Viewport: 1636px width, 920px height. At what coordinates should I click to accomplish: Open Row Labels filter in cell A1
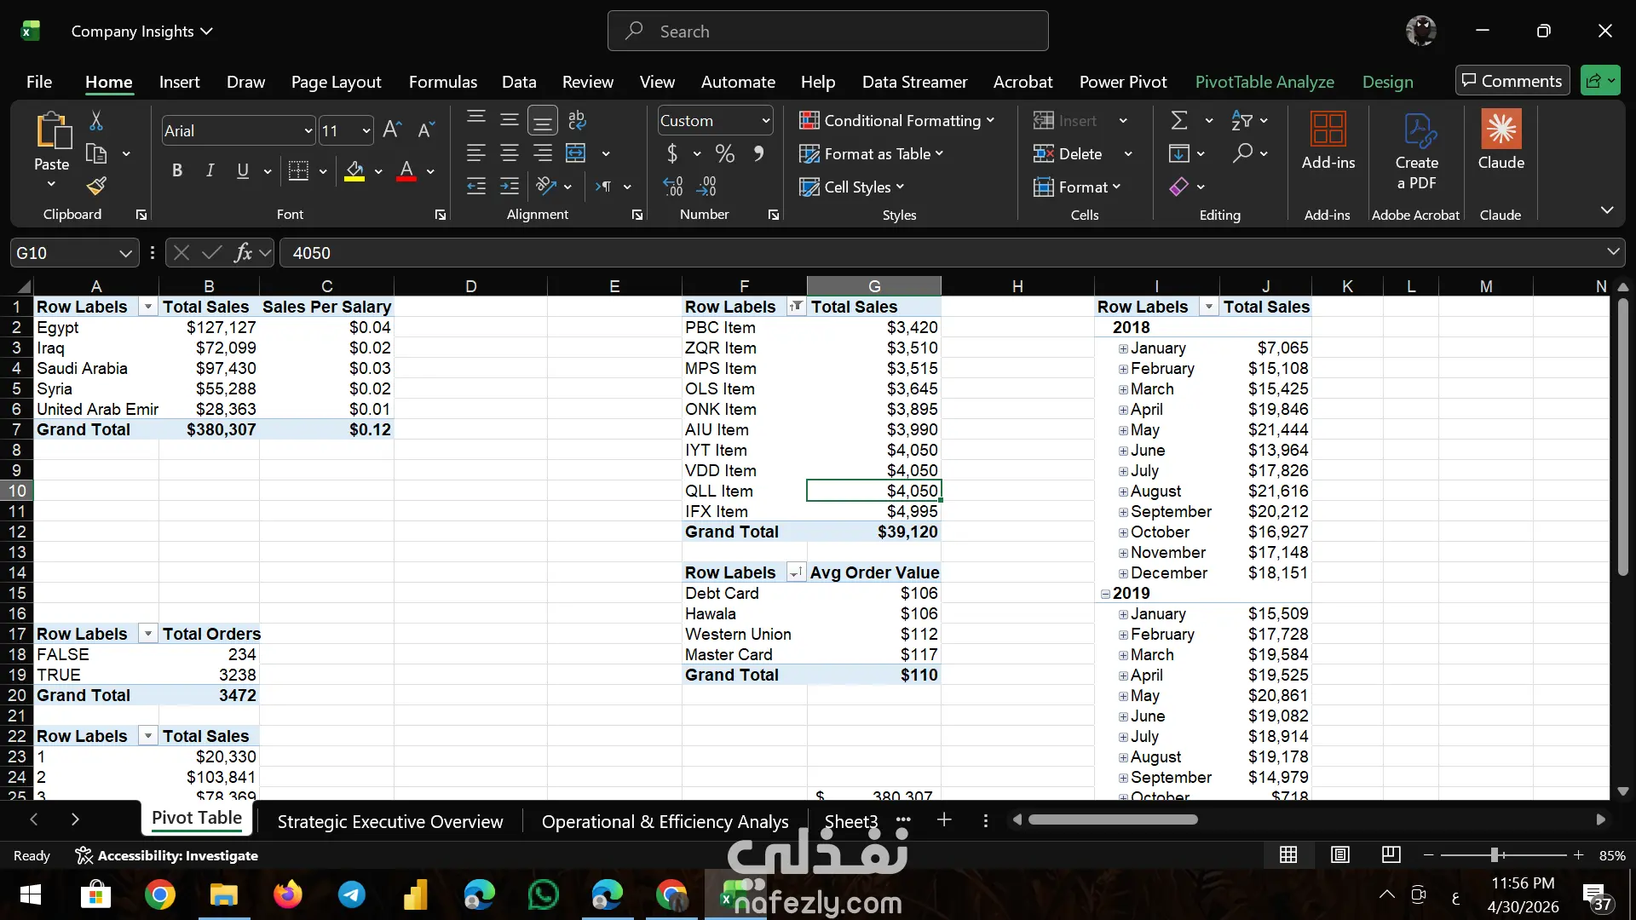click(x=148, y=307)
